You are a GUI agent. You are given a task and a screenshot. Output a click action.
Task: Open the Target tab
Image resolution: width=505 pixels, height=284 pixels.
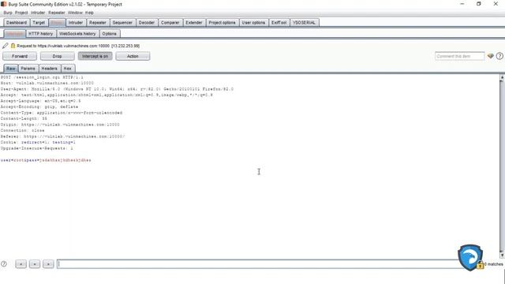(x=39, y=23)
